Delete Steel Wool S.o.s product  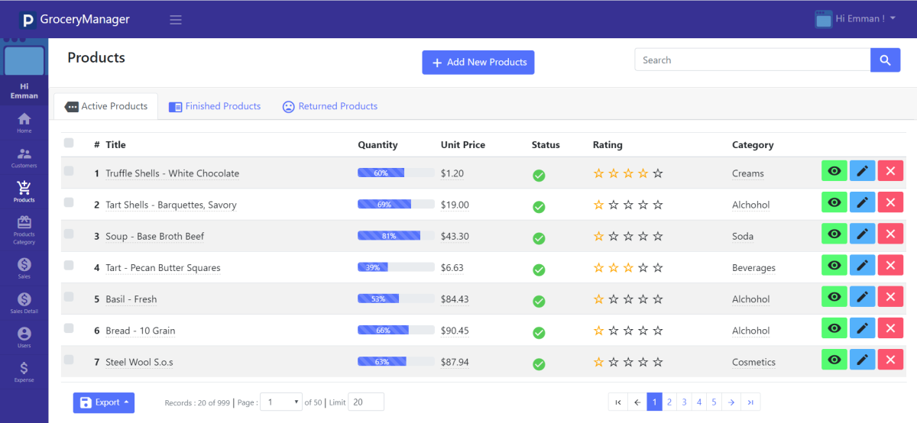pos(890,360)
